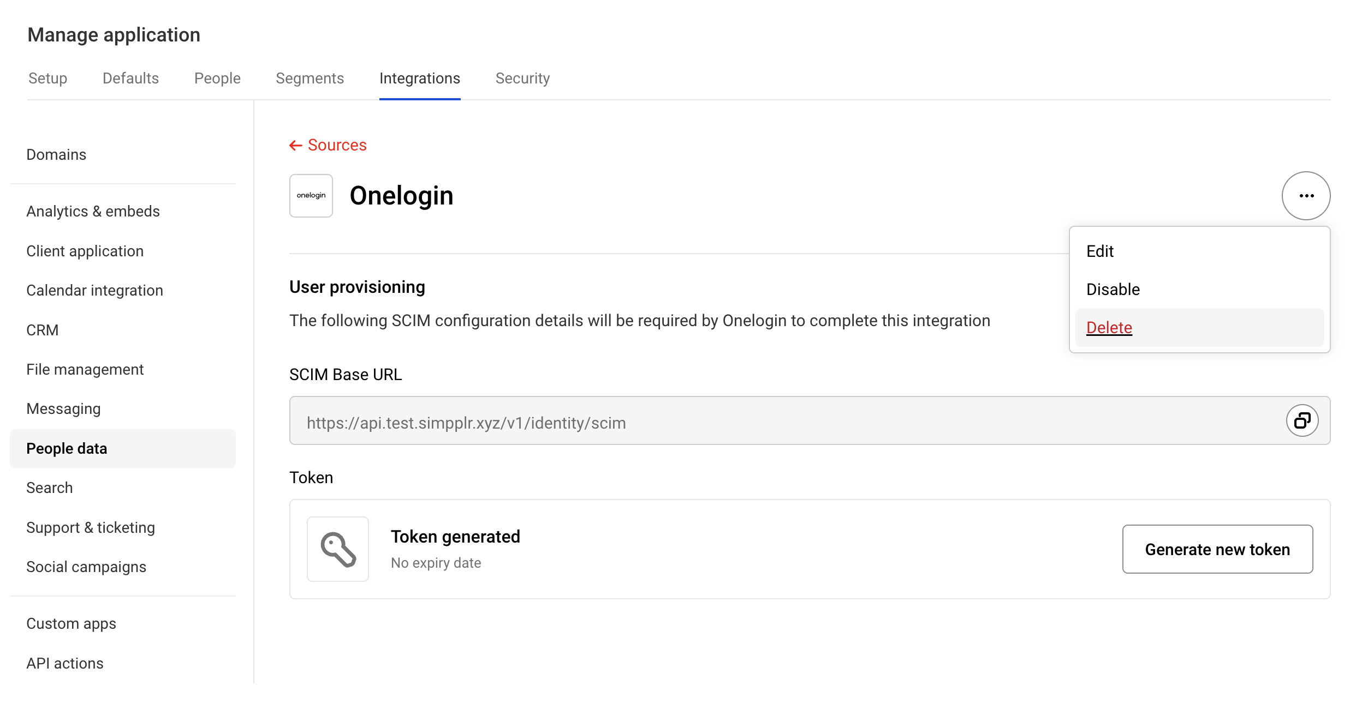Viewport: 1356px width, 710px height.
Task: Open Custom apps in sidebar
Action: point(71,624)
